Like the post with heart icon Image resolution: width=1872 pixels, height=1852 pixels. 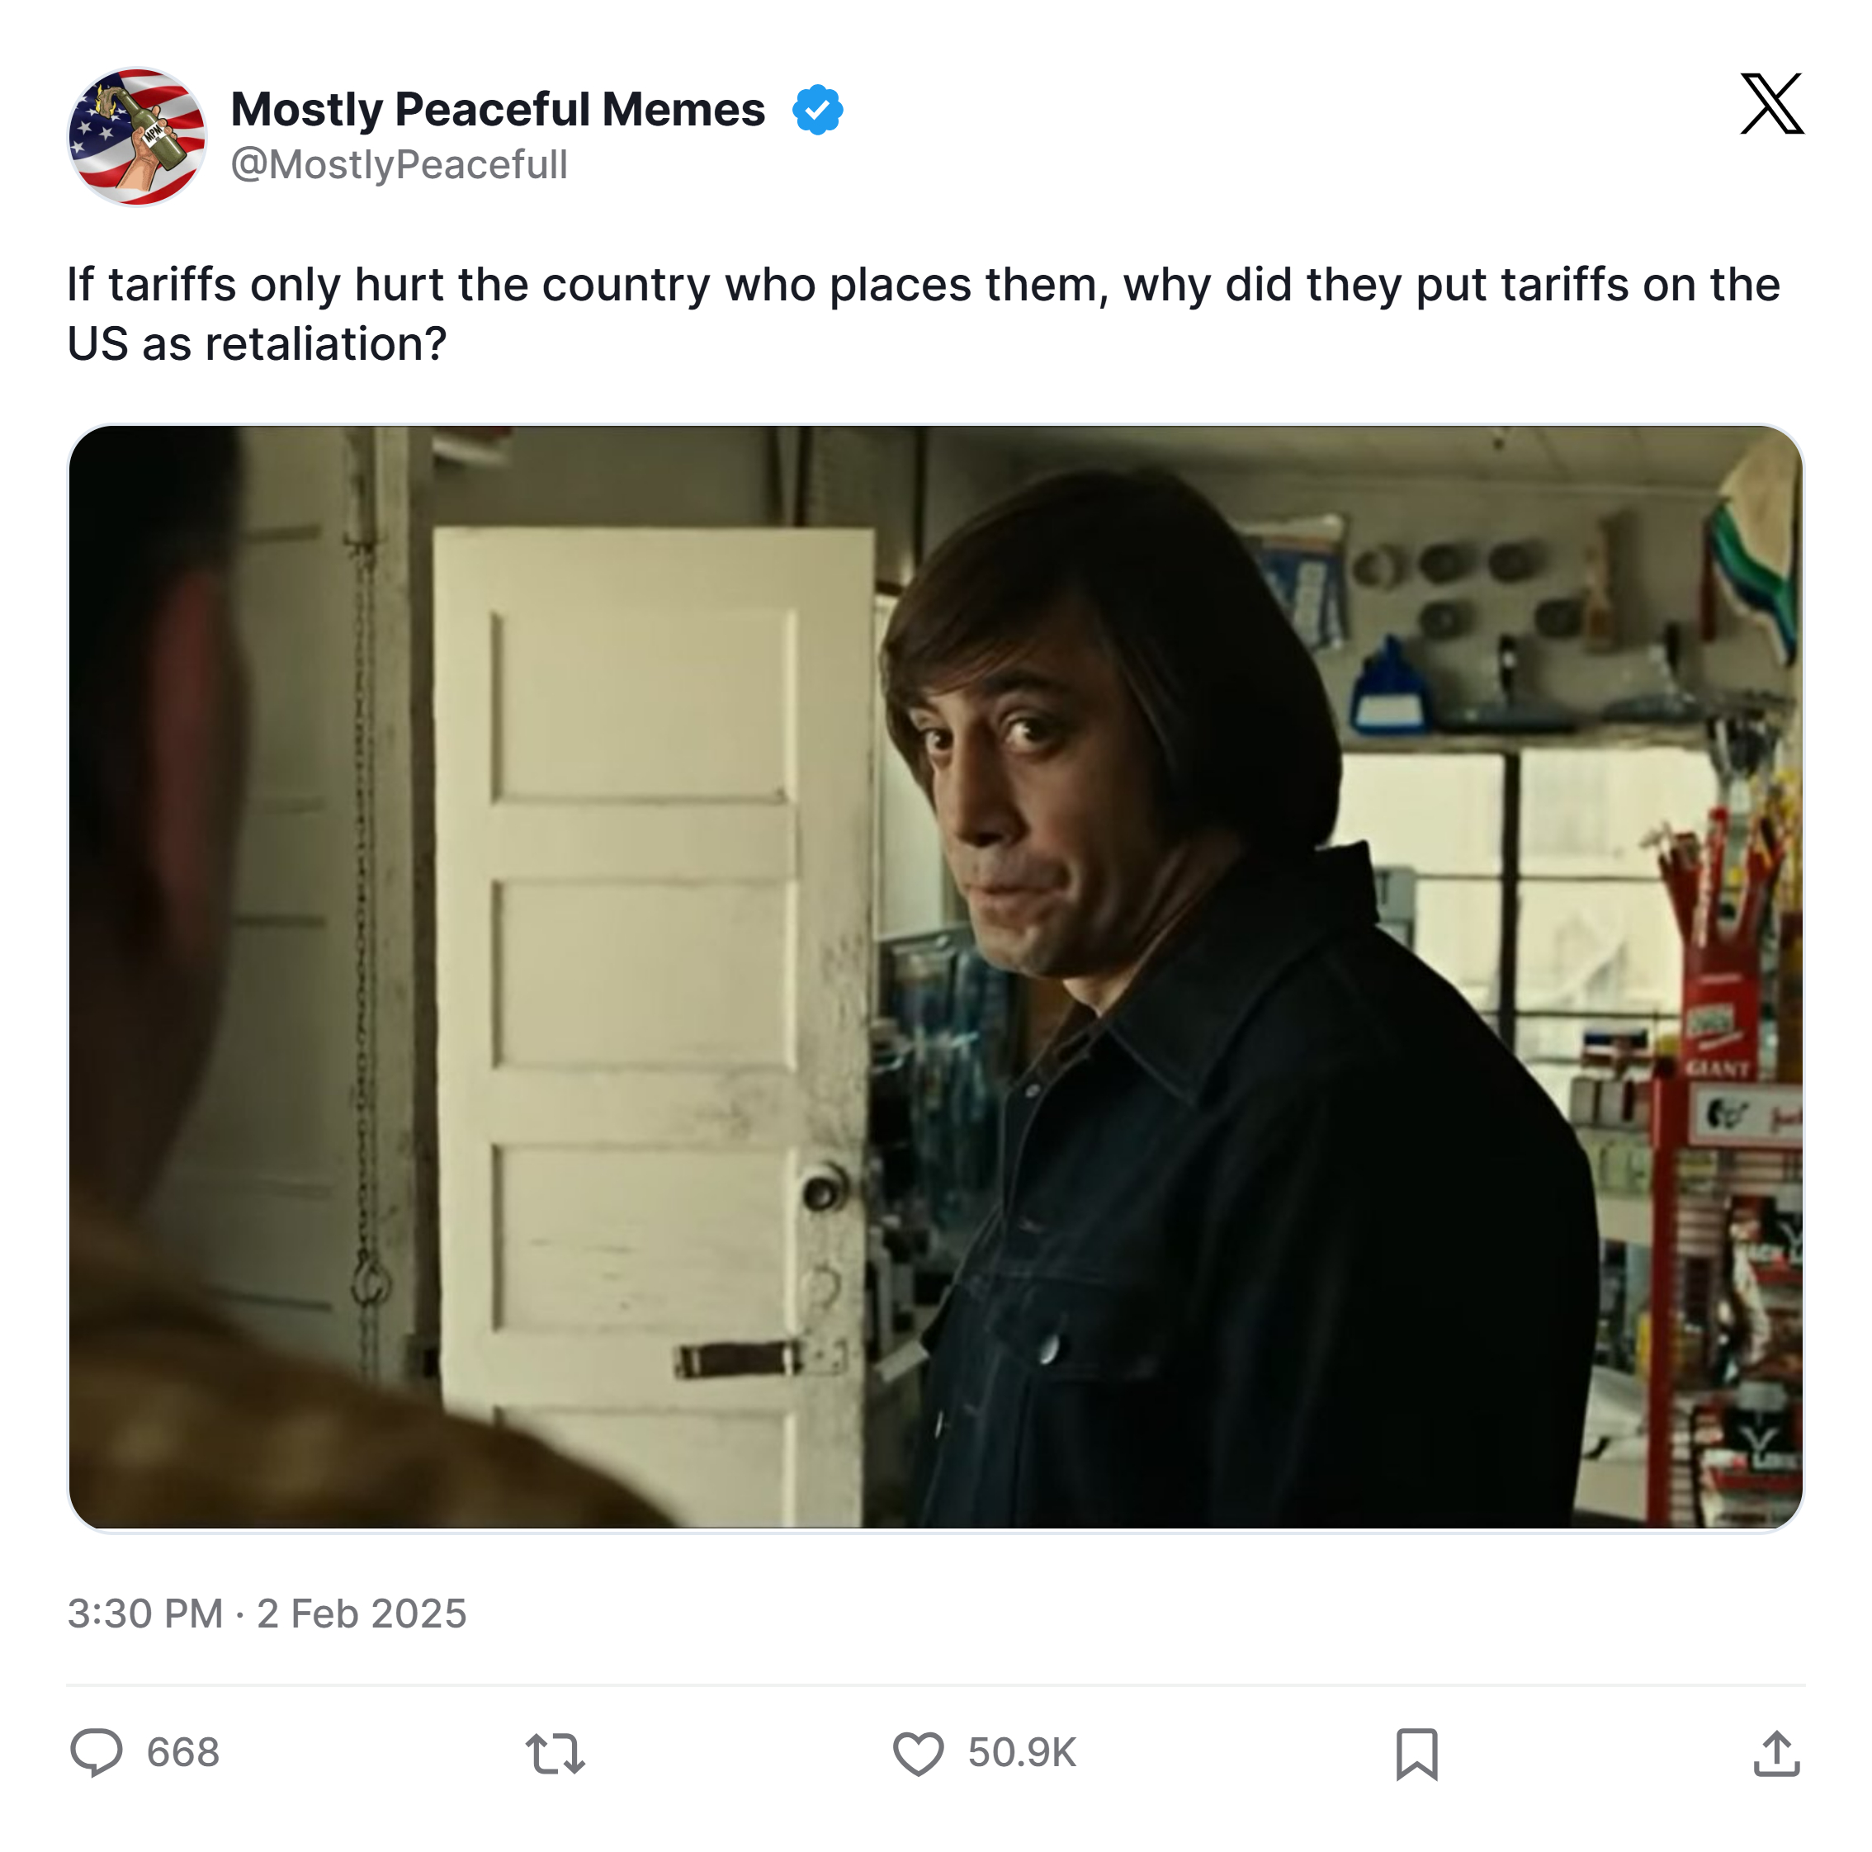(x=918, y=1753)
